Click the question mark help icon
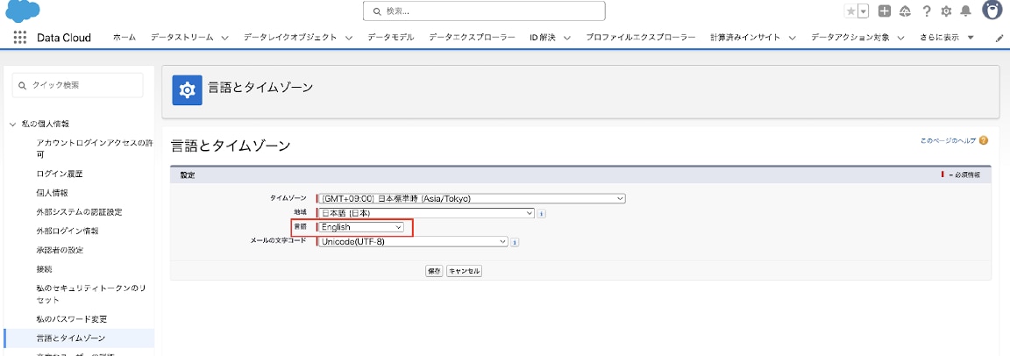This screenshot has width=1010, height=356. pyautogui.click(x=926, y=11)
